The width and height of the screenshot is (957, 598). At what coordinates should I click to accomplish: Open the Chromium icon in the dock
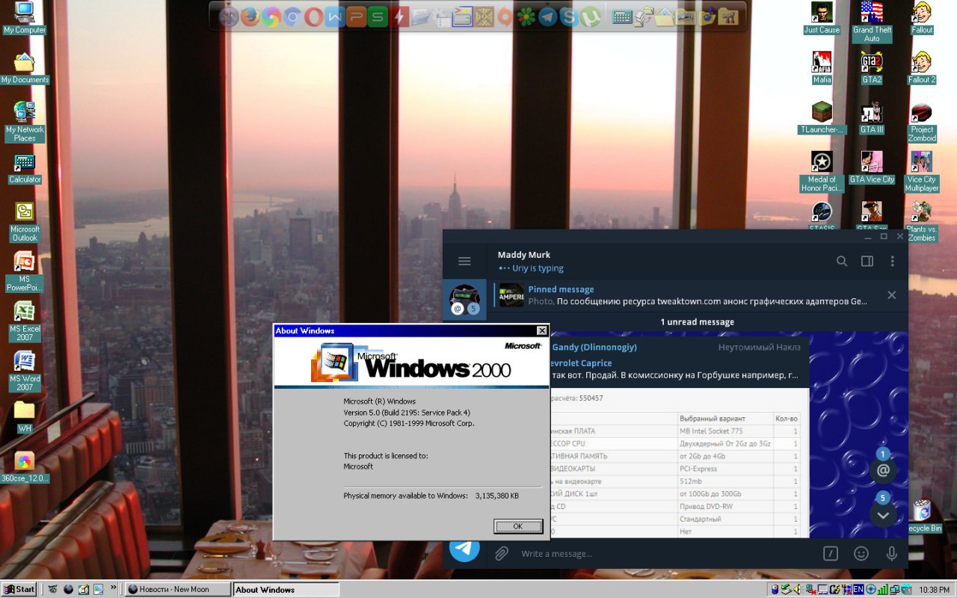[292, 16]
